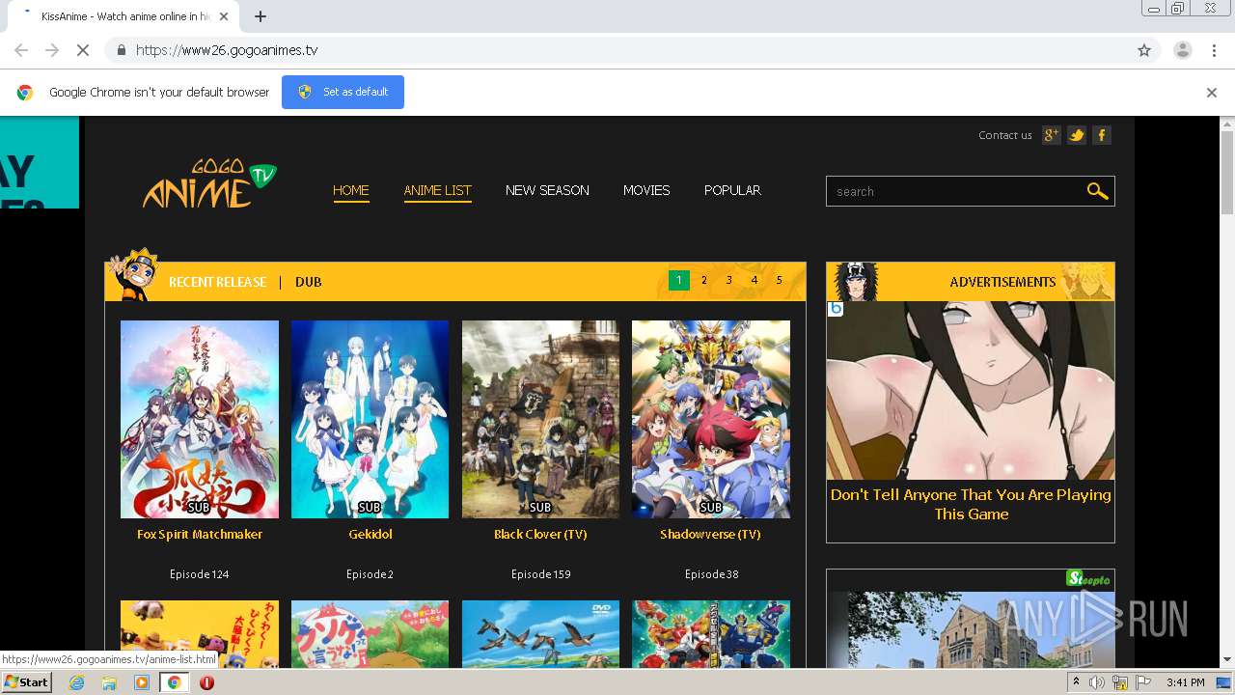Click Episode 124 text

click(200, 574)
